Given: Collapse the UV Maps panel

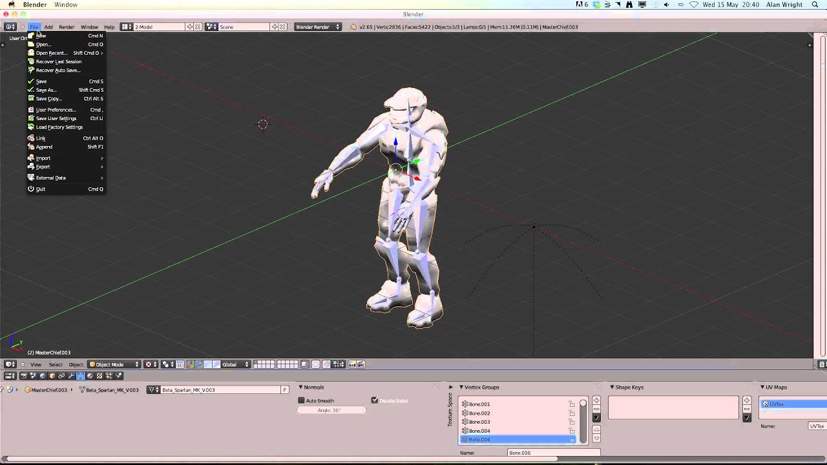Looking at the screenshot, I should (x=762, y=387).
